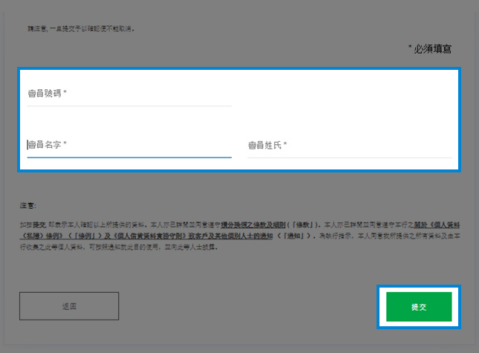The height and width of the screenshot is (353, 479).
Task: Click the 如按 text starting the disclaimer
Action: click(26, 225)
